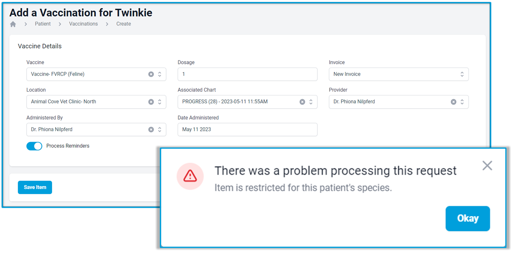Clear the Associated Chart selection
514x253 pixels.
(302, 102)
